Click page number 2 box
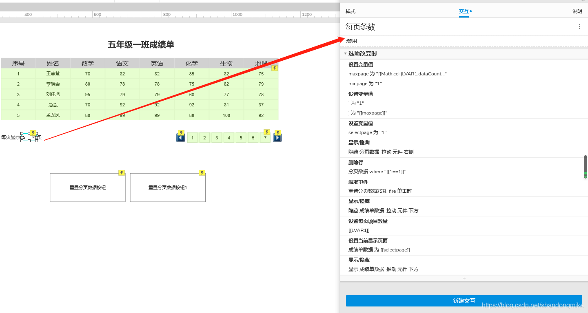Viewport: 588px width, 313px height. pyautogui.click(x=204, y=138)
